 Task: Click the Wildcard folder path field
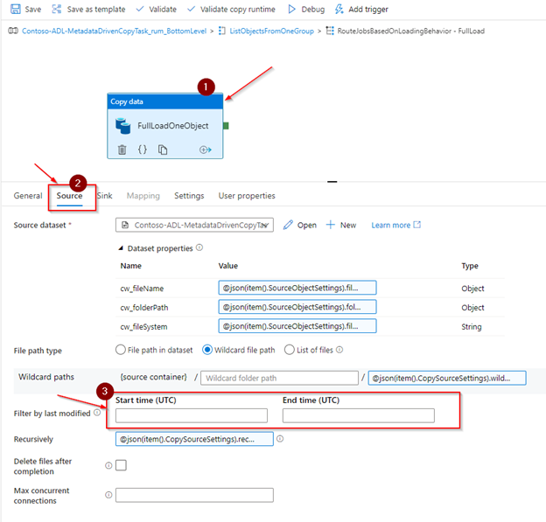coord(279,378)
